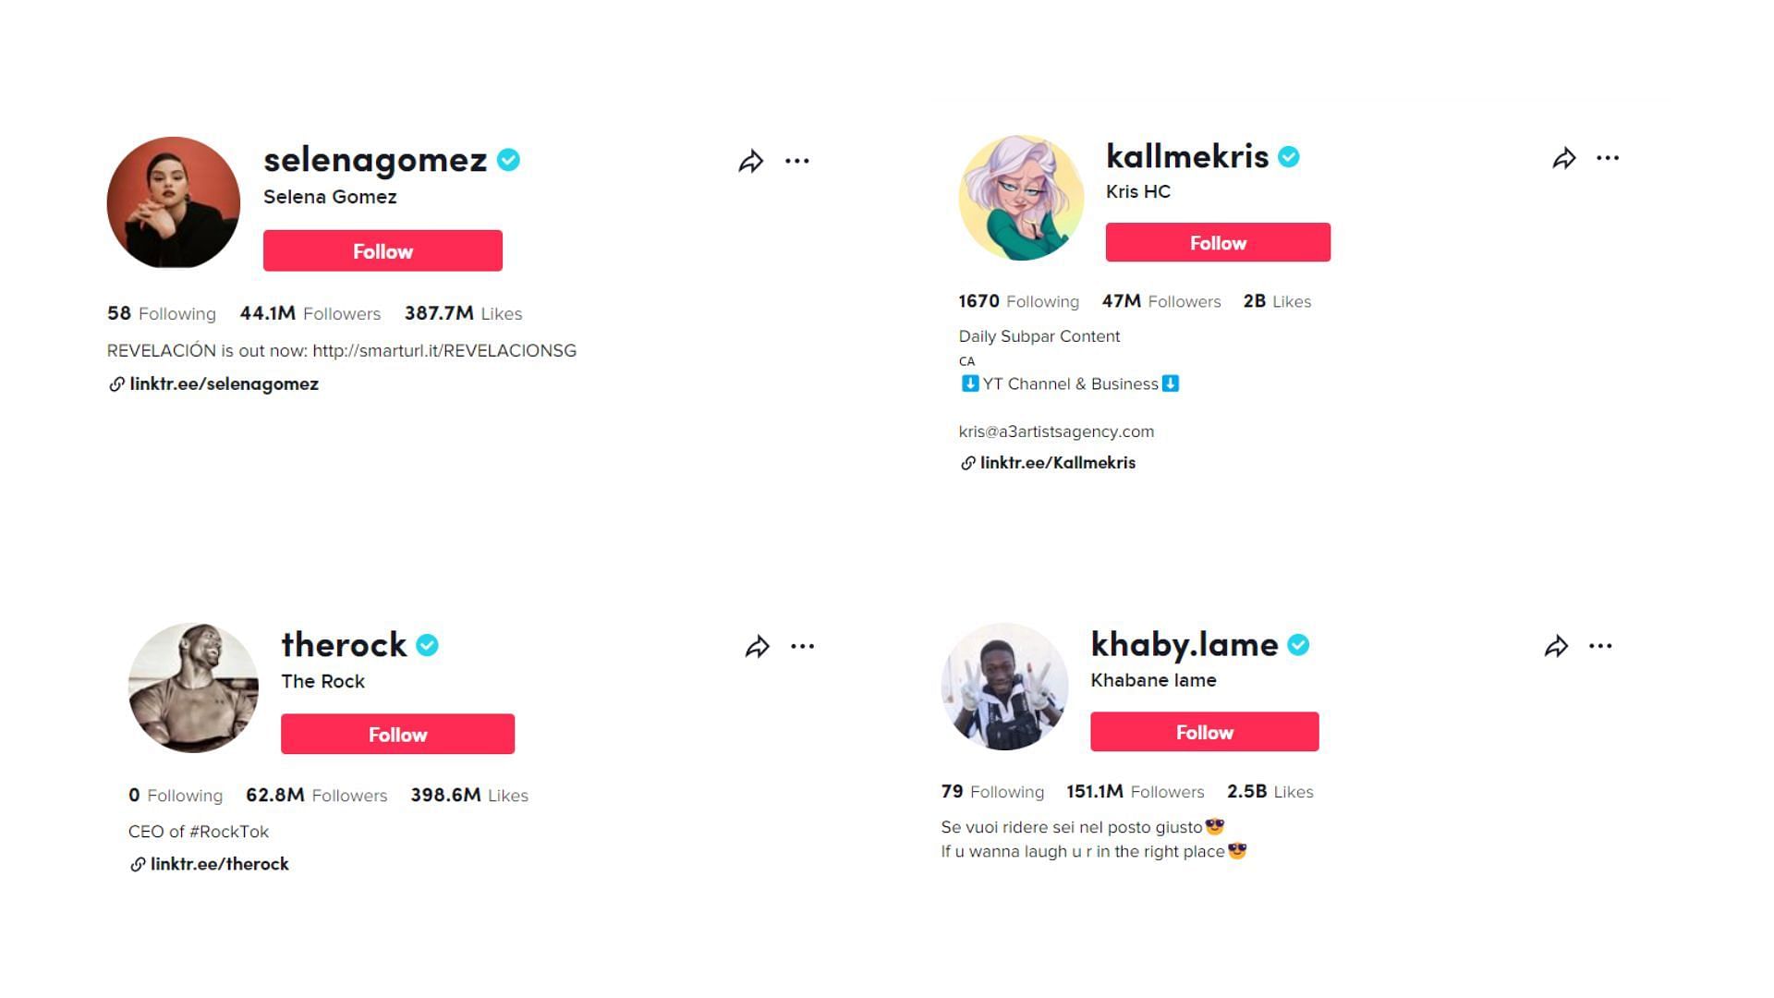Screen dimensions: 1774x998
Task: Share the kallmekris profile
Action: tap(1563, 159)
